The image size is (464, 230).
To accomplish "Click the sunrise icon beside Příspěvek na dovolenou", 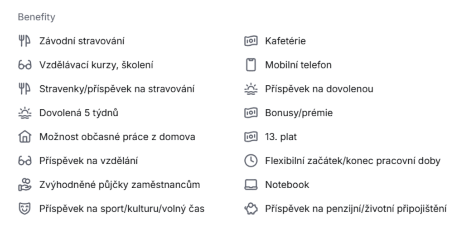I will pos(251,89).
